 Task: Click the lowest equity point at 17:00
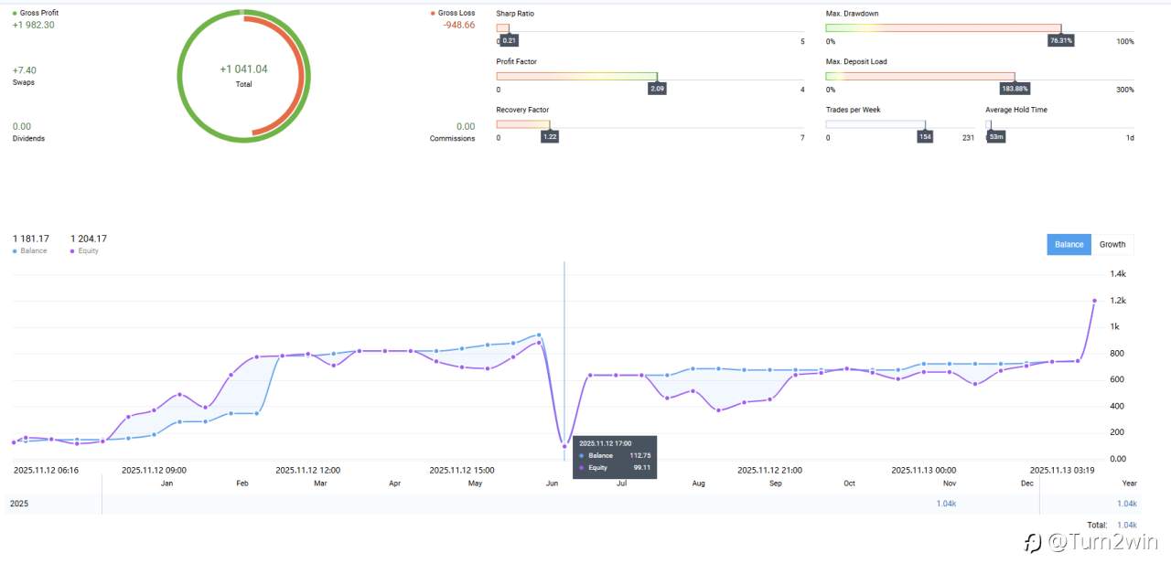point(564,446)
